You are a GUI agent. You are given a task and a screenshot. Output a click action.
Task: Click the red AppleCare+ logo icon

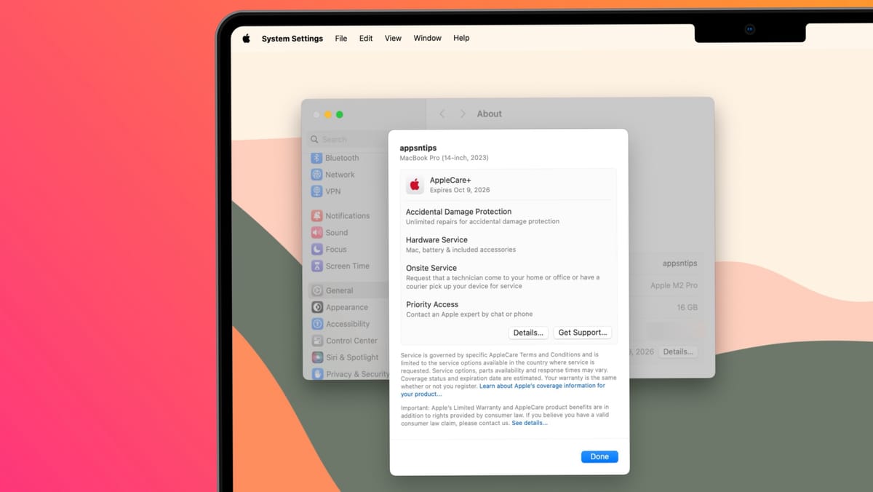coord(415,185)
